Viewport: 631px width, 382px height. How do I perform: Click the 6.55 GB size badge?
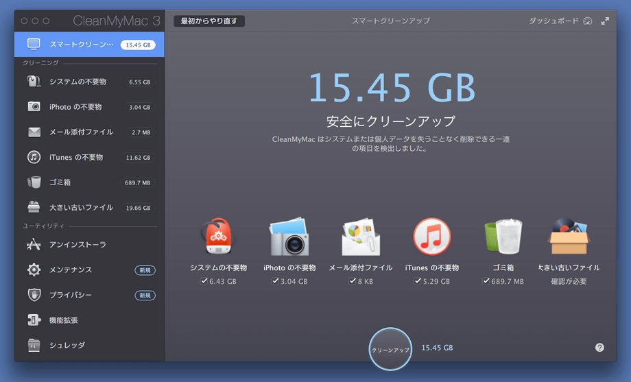pyautogui.click(x=139, y=82)
